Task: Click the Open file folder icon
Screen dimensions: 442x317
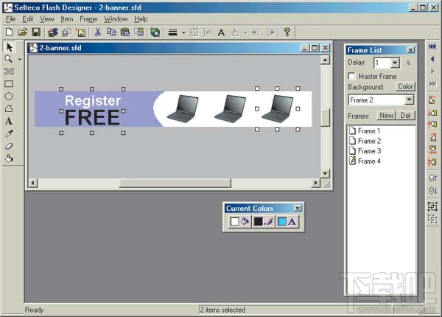Action: coord(23,32)
